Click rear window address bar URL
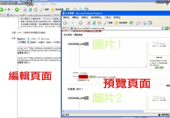Screen dimensions: 170x118 (35, 15)
